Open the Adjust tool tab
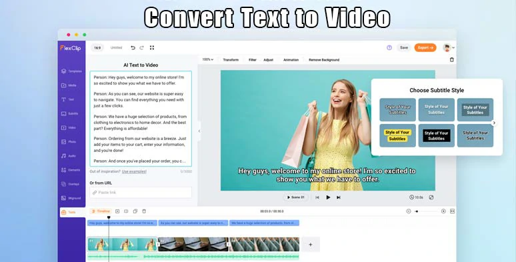The image size is (516, 262). pos(268,60)
